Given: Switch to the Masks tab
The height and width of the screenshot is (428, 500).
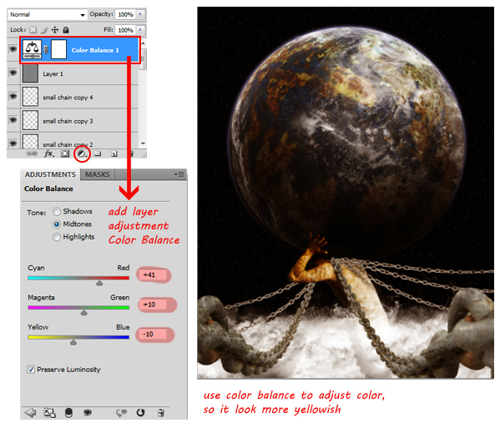Looking at the screenshot, I should click(98, 174).
